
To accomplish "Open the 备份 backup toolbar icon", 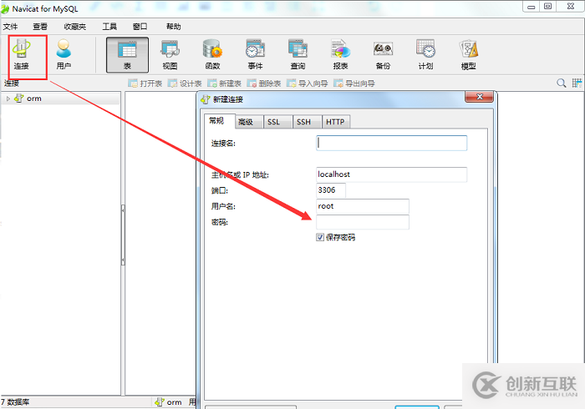I will [x=383, y=55].
